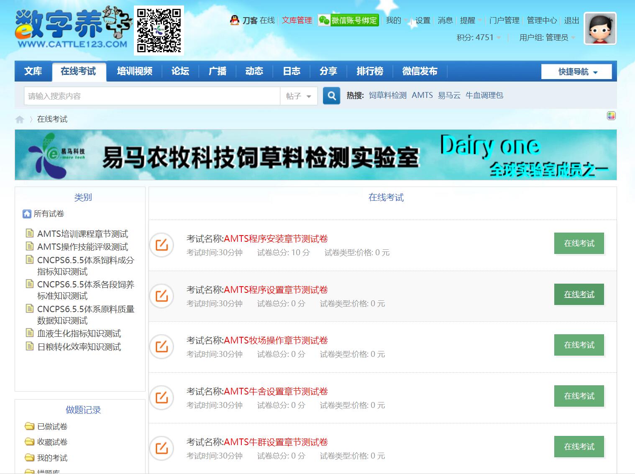Expand the 我的 dropdown menu
This screenshot has height=474, width=635.
pos(397,20)
